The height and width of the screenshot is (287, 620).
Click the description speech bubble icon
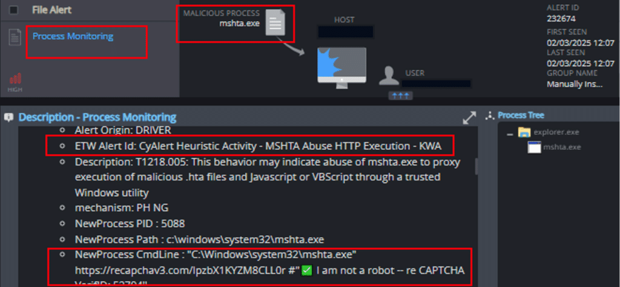pyautogui.click(x=8, y=117)
